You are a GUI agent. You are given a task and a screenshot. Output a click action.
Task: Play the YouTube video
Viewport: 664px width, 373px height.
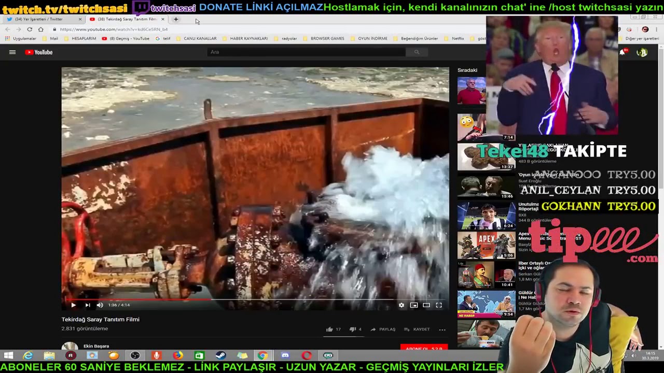73,305
